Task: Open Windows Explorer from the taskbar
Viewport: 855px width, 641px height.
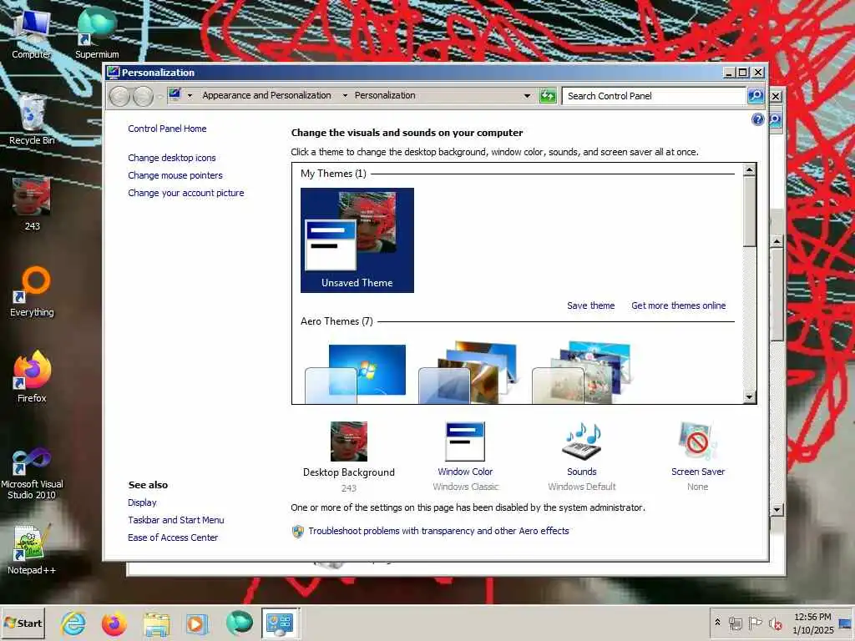Action: [x=156, y=623]
